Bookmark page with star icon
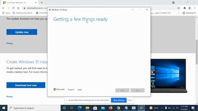The width and height of the screenshot is (198, 111). (x=179, y=8)
